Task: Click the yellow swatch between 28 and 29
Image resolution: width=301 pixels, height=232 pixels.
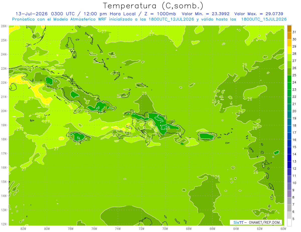Action: (x=289, y=50)
